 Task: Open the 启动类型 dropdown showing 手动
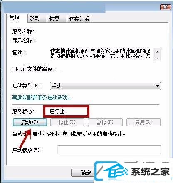105,86
